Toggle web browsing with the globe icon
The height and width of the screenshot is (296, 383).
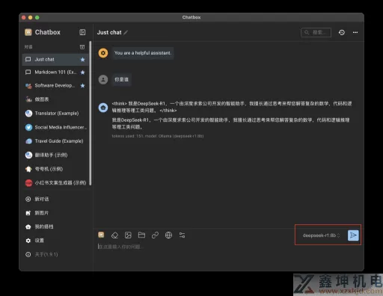point(168,235)
